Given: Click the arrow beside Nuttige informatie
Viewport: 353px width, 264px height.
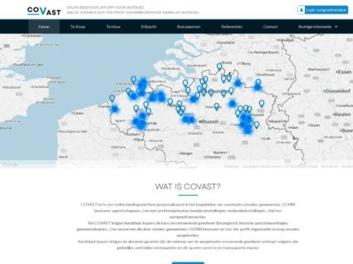Looking at the screenshot, I should [x=336, y=27].
